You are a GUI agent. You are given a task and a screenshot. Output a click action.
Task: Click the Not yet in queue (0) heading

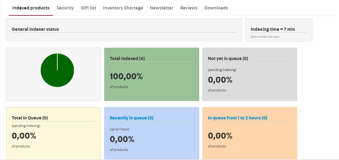tap(228, 58)
